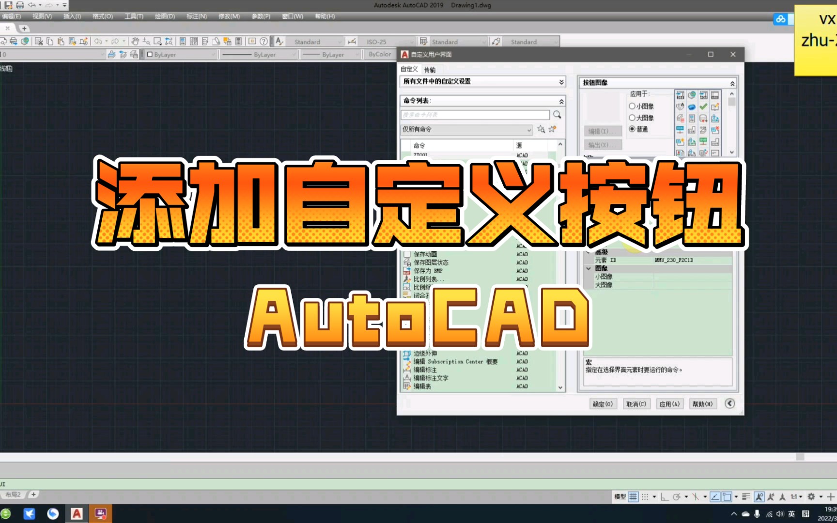Click the Zoom Realtime icon beside Pan

tap(146, 41)
